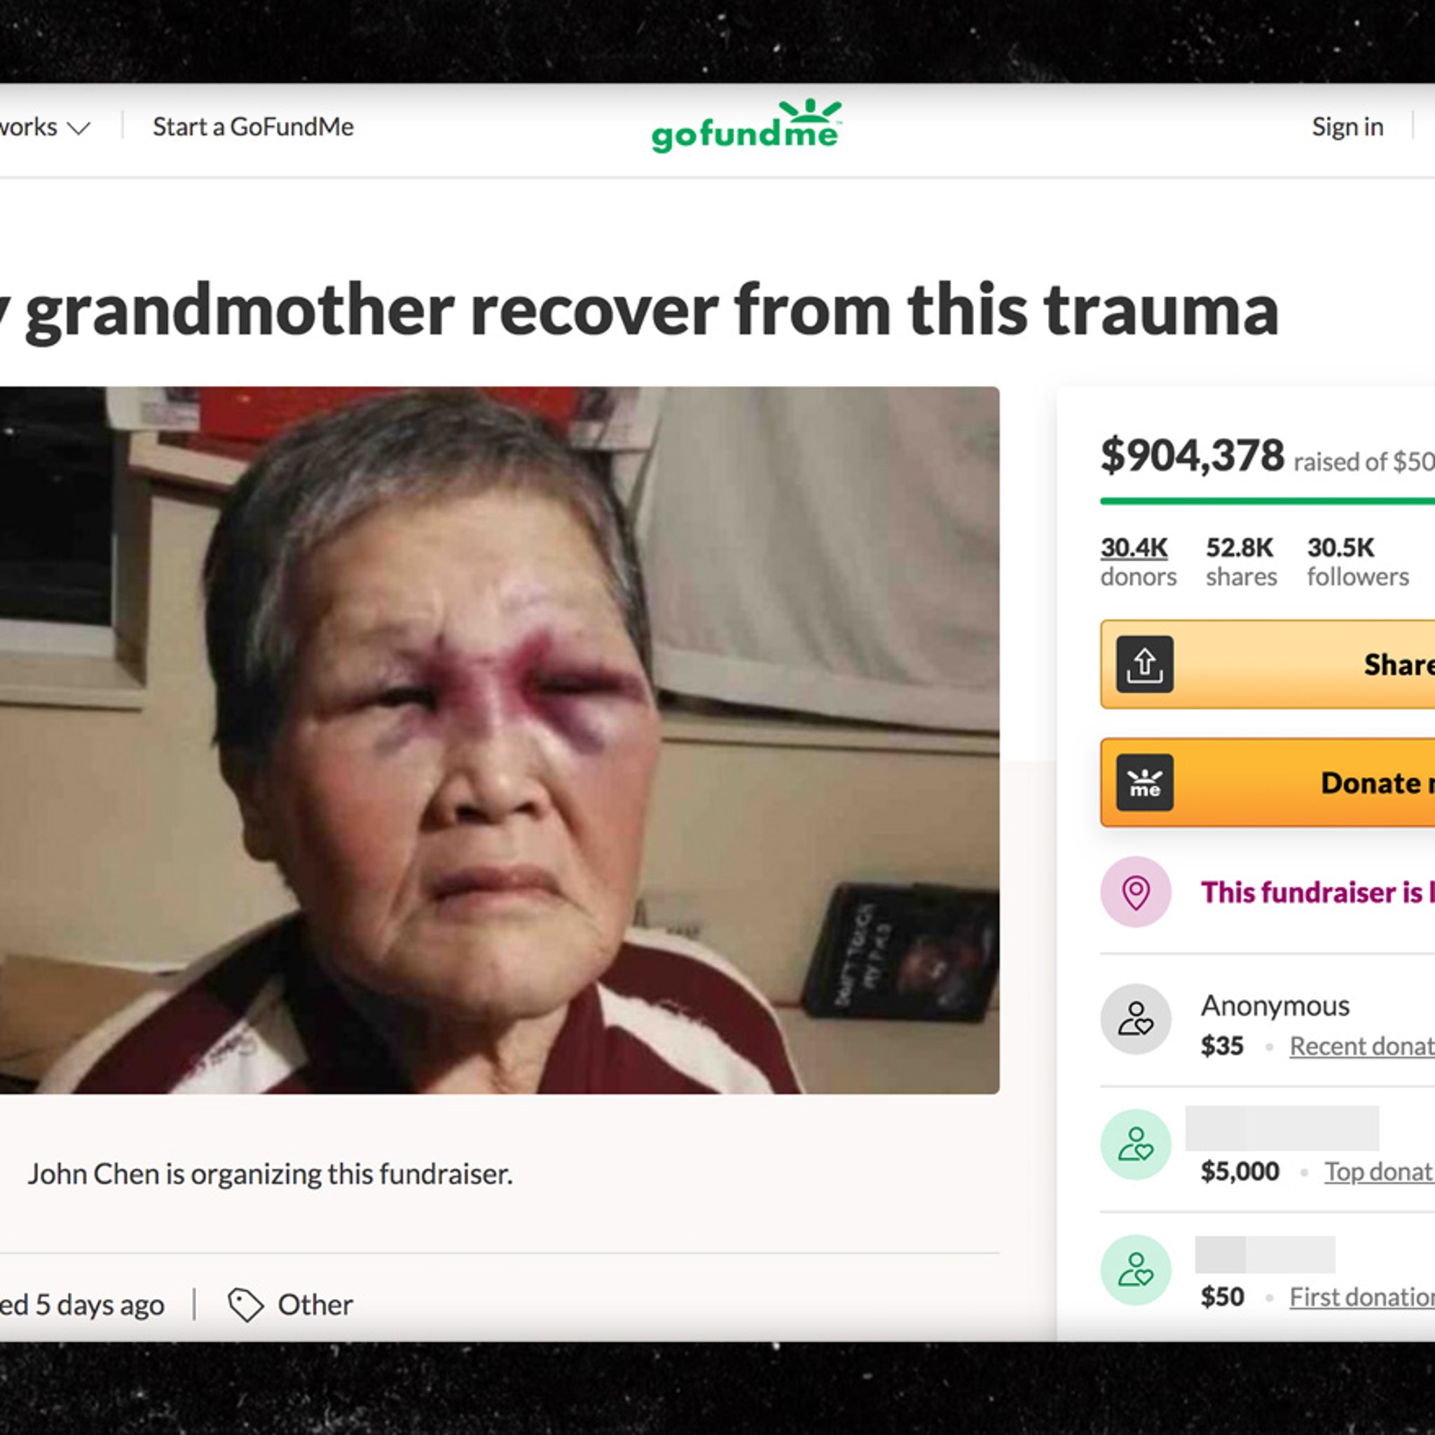Open Start a GoFundMe menu item
The image size is (1435, 1435).
(x=253, y=127)
